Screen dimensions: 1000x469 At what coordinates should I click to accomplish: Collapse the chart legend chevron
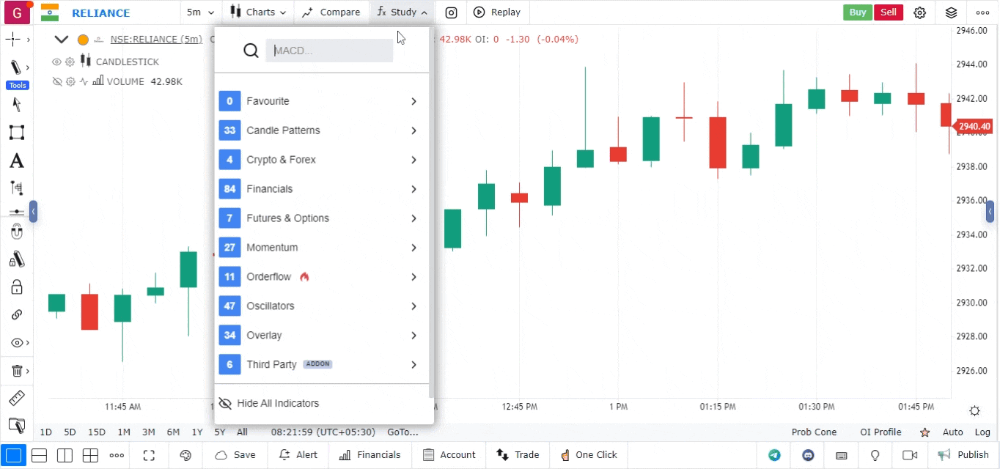(62, 40)
